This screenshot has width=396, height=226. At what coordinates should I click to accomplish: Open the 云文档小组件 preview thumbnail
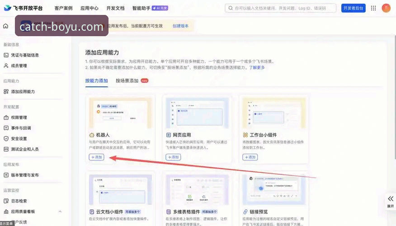pos(120,190)
